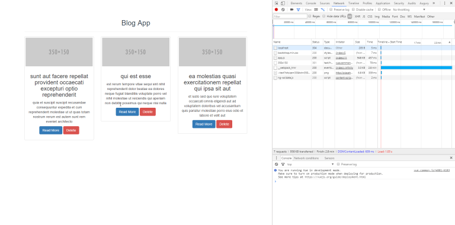Toggle the overview waterfall view icon
Screen dimensions: 455x225
[322, 9]
